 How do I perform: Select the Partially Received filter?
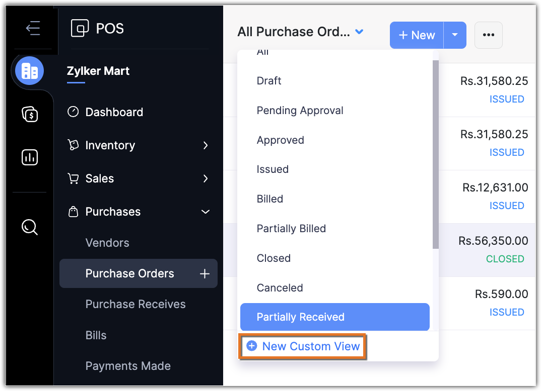[334, 317]
